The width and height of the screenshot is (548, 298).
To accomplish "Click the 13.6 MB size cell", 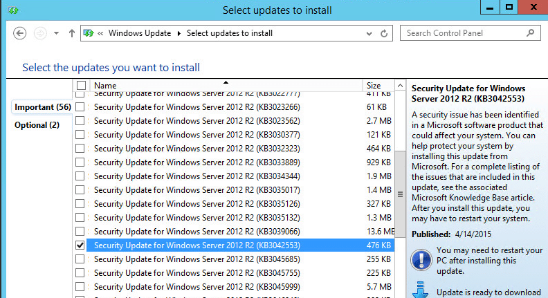I will tap(381, 232).
